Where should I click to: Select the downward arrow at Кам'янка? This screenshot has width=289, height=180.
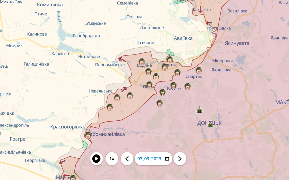pyautogui.click(x=200, y=10)
